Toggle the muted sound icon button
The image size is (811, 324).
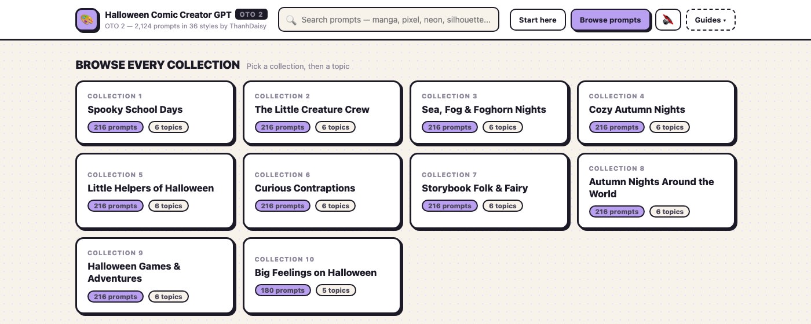667,20
